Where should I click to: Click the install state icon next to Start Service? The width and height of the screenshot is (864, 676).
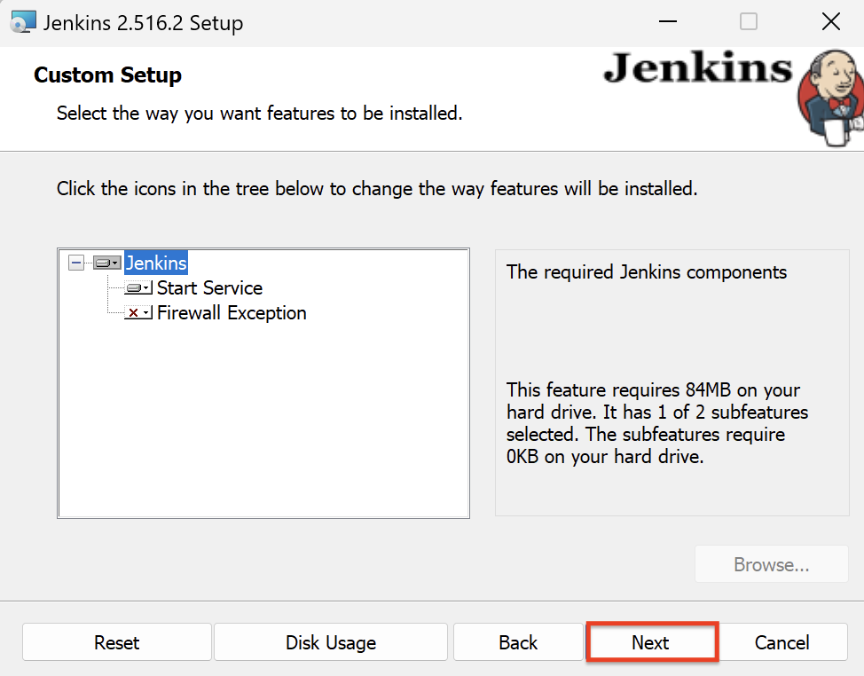[135, 287]
